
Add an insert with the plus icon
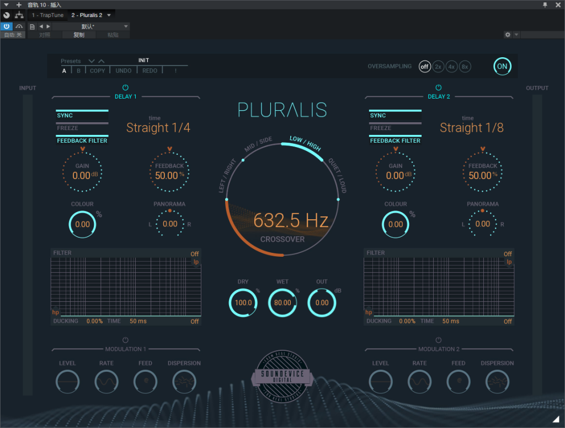point(19,4)
